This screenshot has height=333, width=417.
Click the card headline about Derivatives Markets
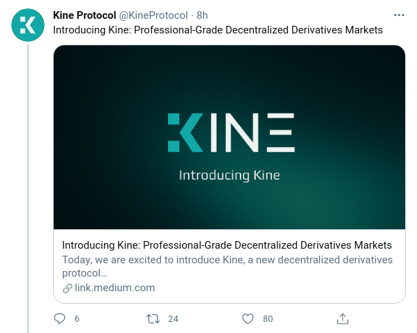pyautogui.click(x=227, y=245)
